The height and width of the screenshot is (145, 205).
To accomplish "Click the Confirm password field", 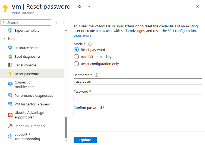I will click(138, 114).
